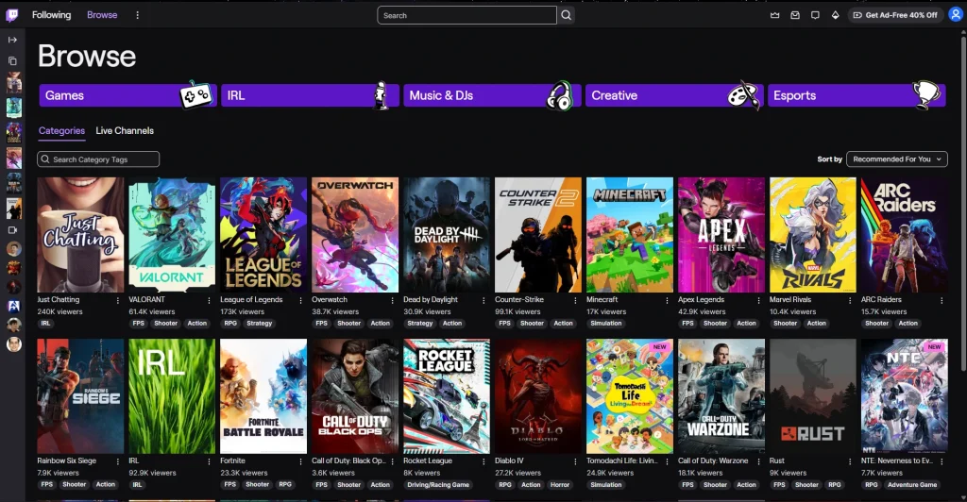967x502 pixels.
Task: Open the more options menu beside Browse
Action: 138,15
